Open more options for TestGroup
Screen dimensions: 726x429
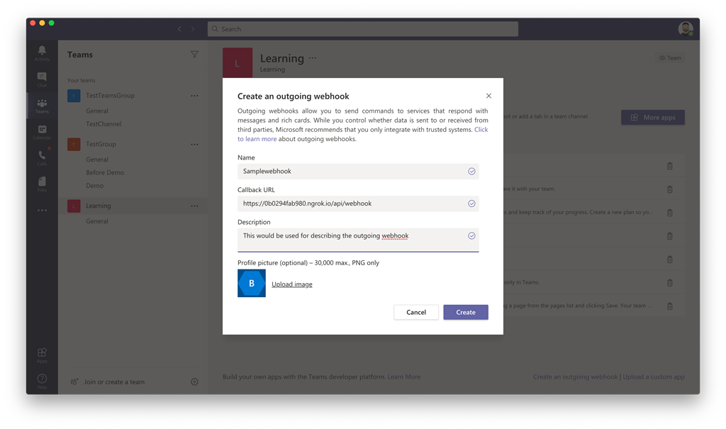(194, 144)
